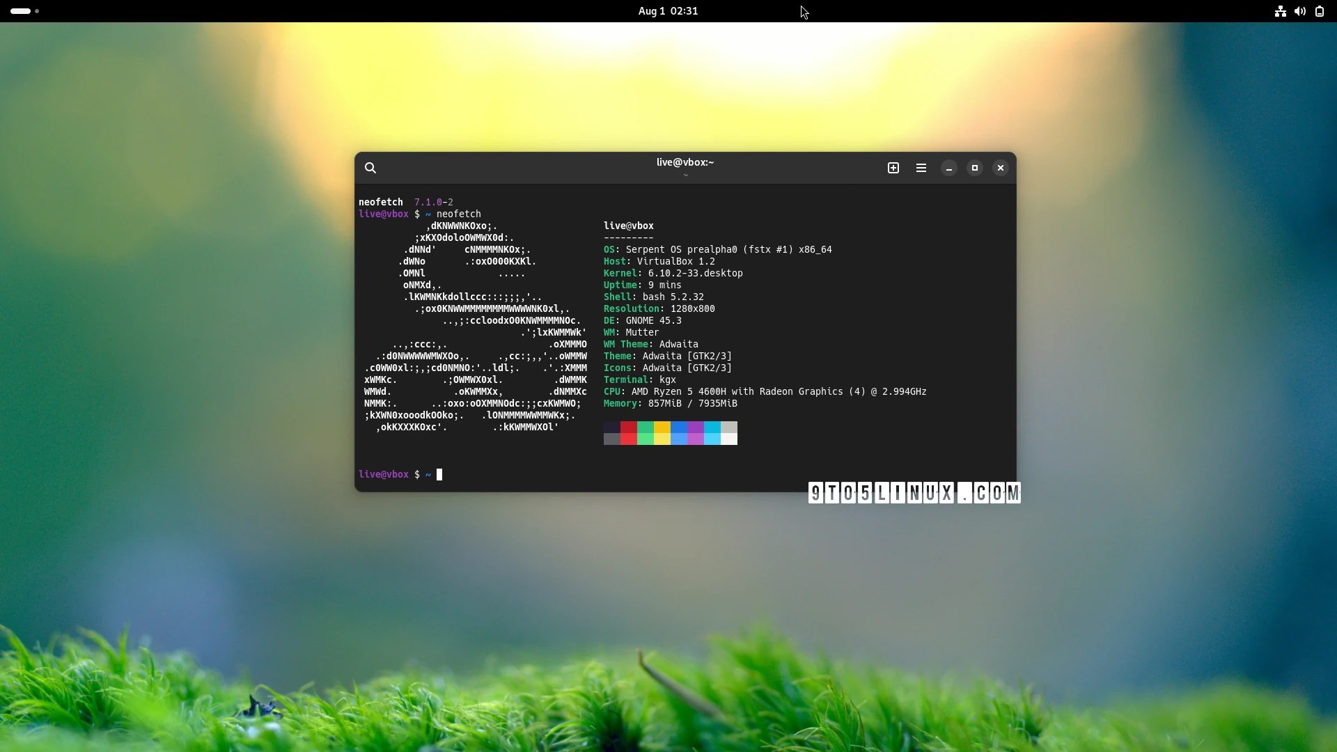Image resolution: width=1337 pixels, height=752 pixels.
Task: Maximize the terminal window
Action: click(x=975, y=168)
